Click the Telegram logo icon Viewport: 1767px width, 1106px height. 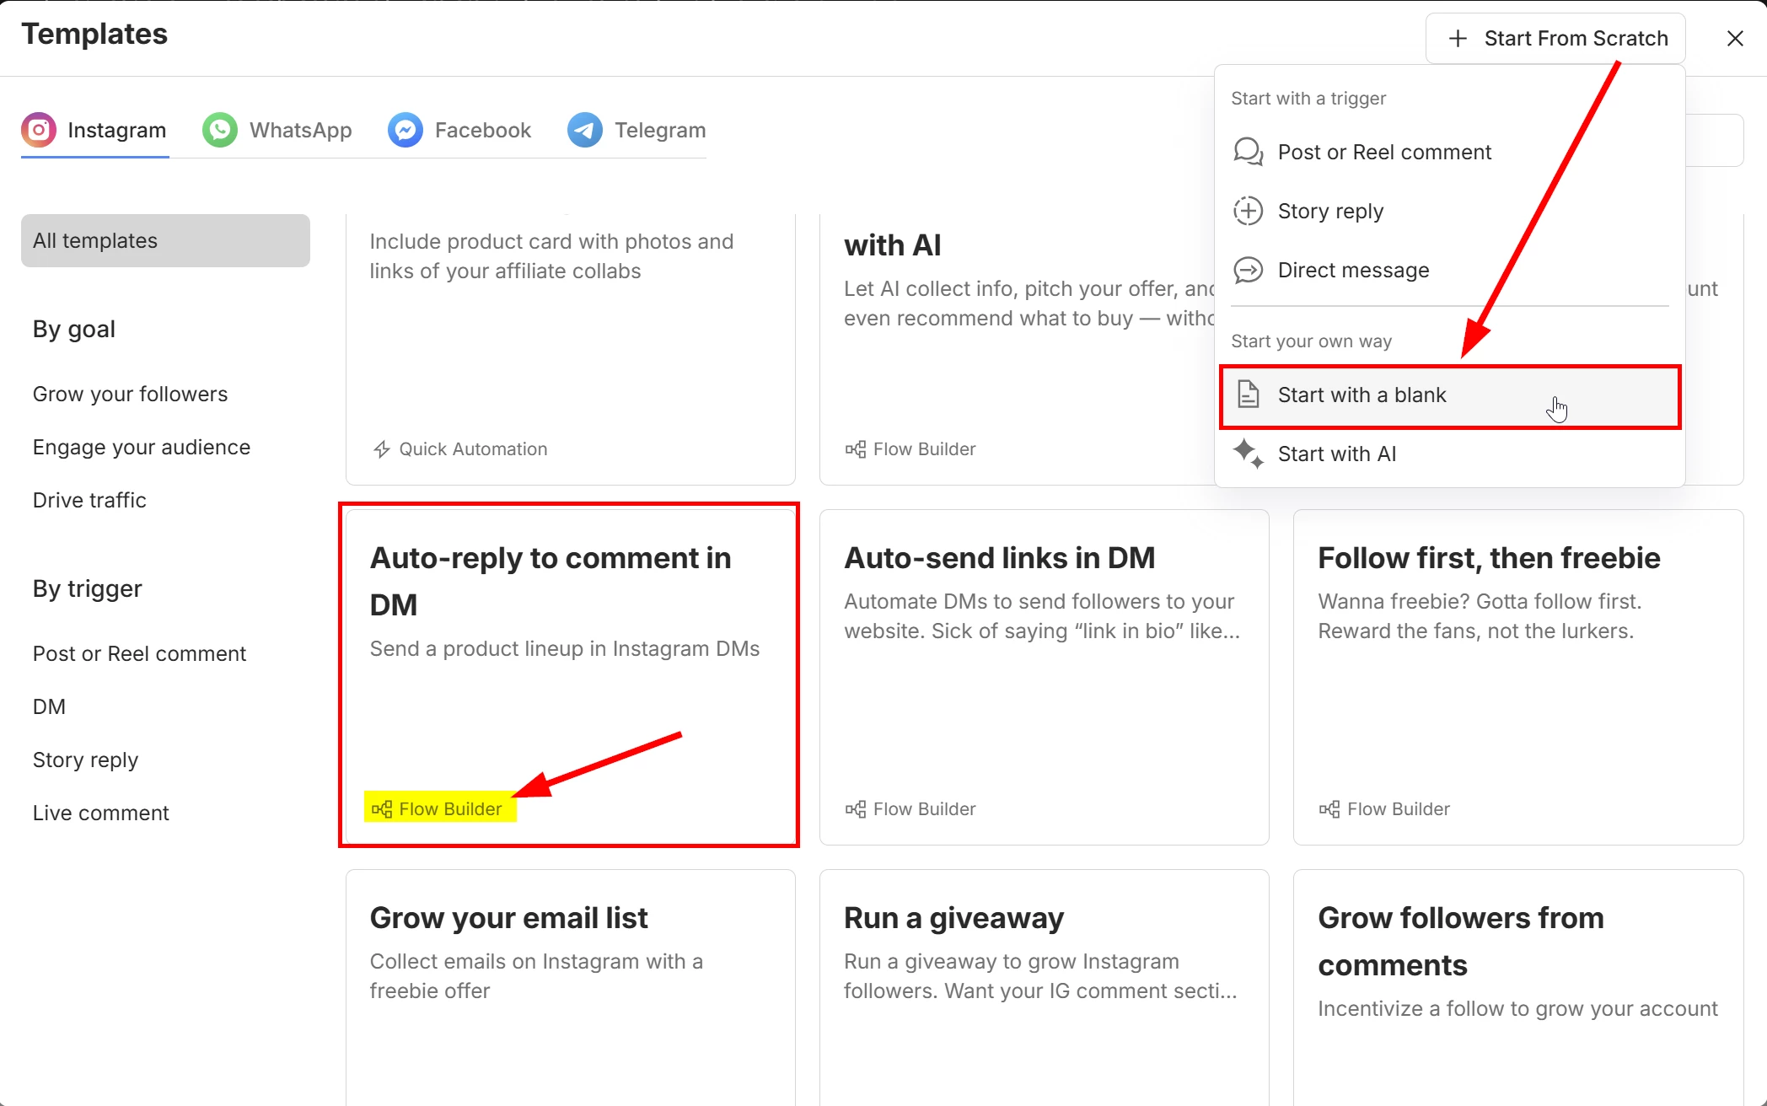[x=585, y=130]
